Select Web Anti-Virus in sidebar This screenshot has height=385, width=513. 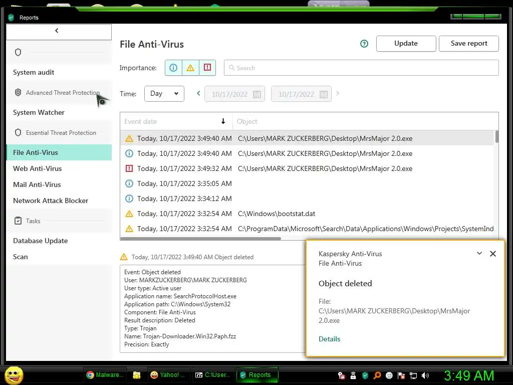click(x=37, y=168)
